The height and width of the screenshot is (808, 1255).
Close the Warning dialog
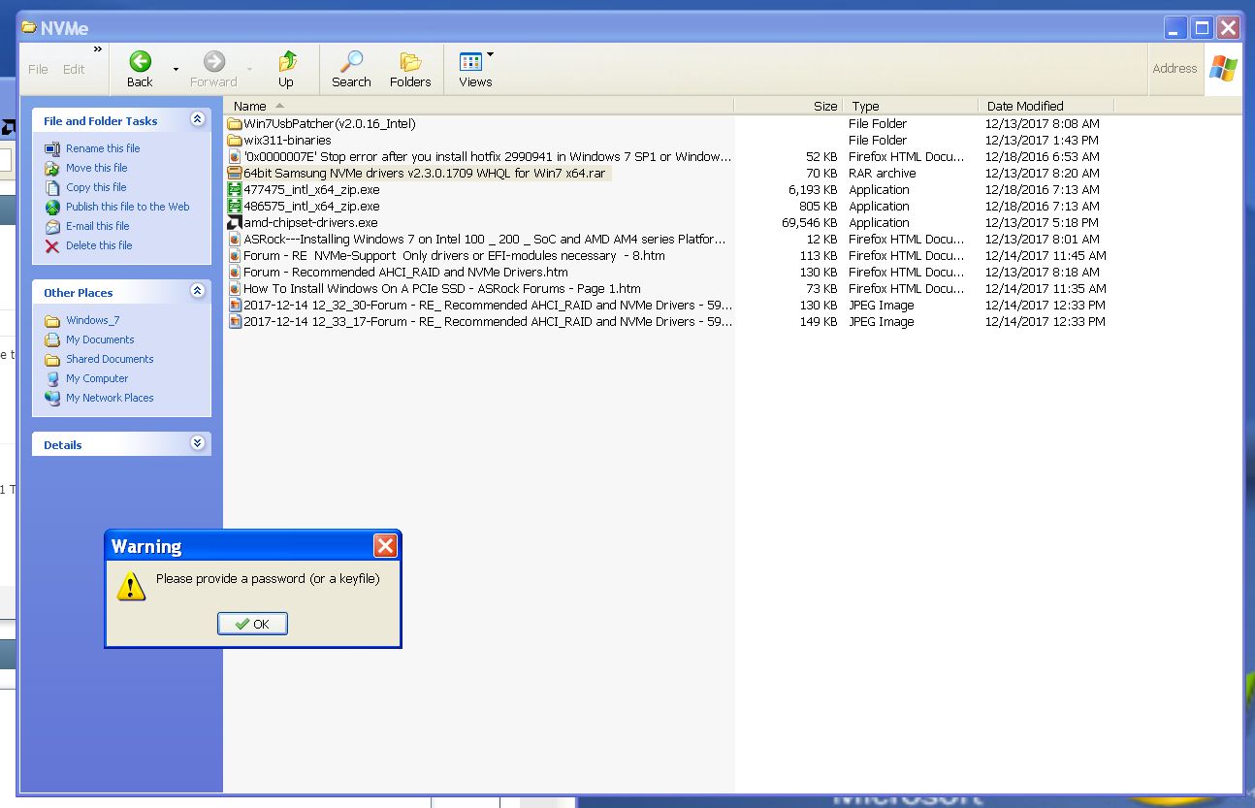point(385,546)
